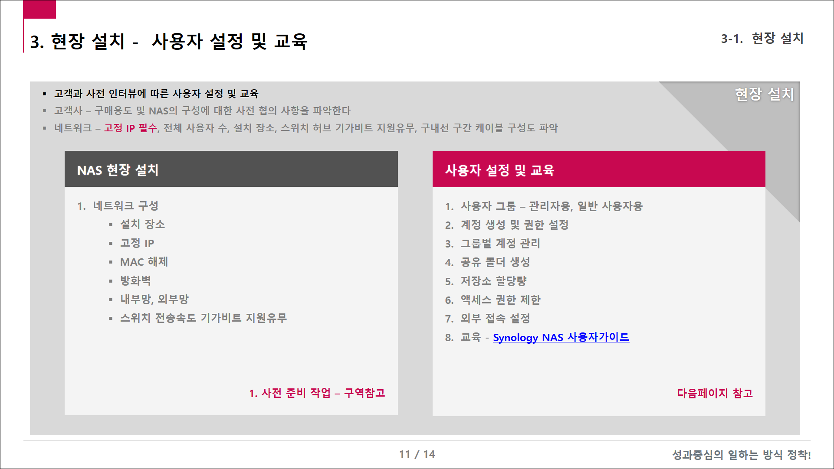Click item '7. 외부 접속 설정'
This screenshot has width=834, height=469.
(488, 319)
